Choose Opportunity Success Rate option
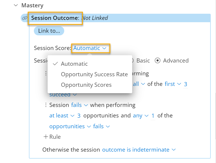Screen dimensions: 216x163 point(94,74)
